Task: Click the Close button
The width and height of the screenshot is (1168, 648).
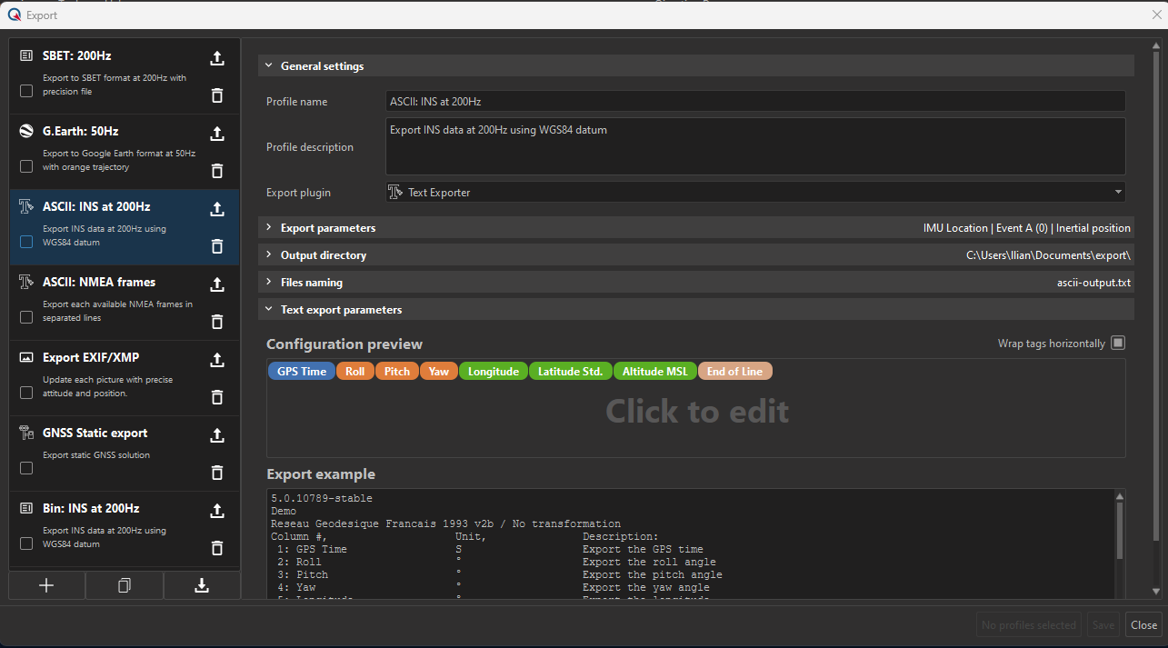Action: click(1143, 624)
